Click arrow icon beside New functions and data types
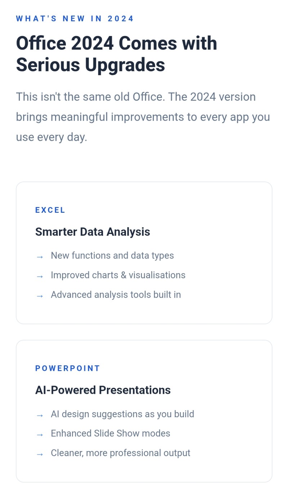 [40, 257]
